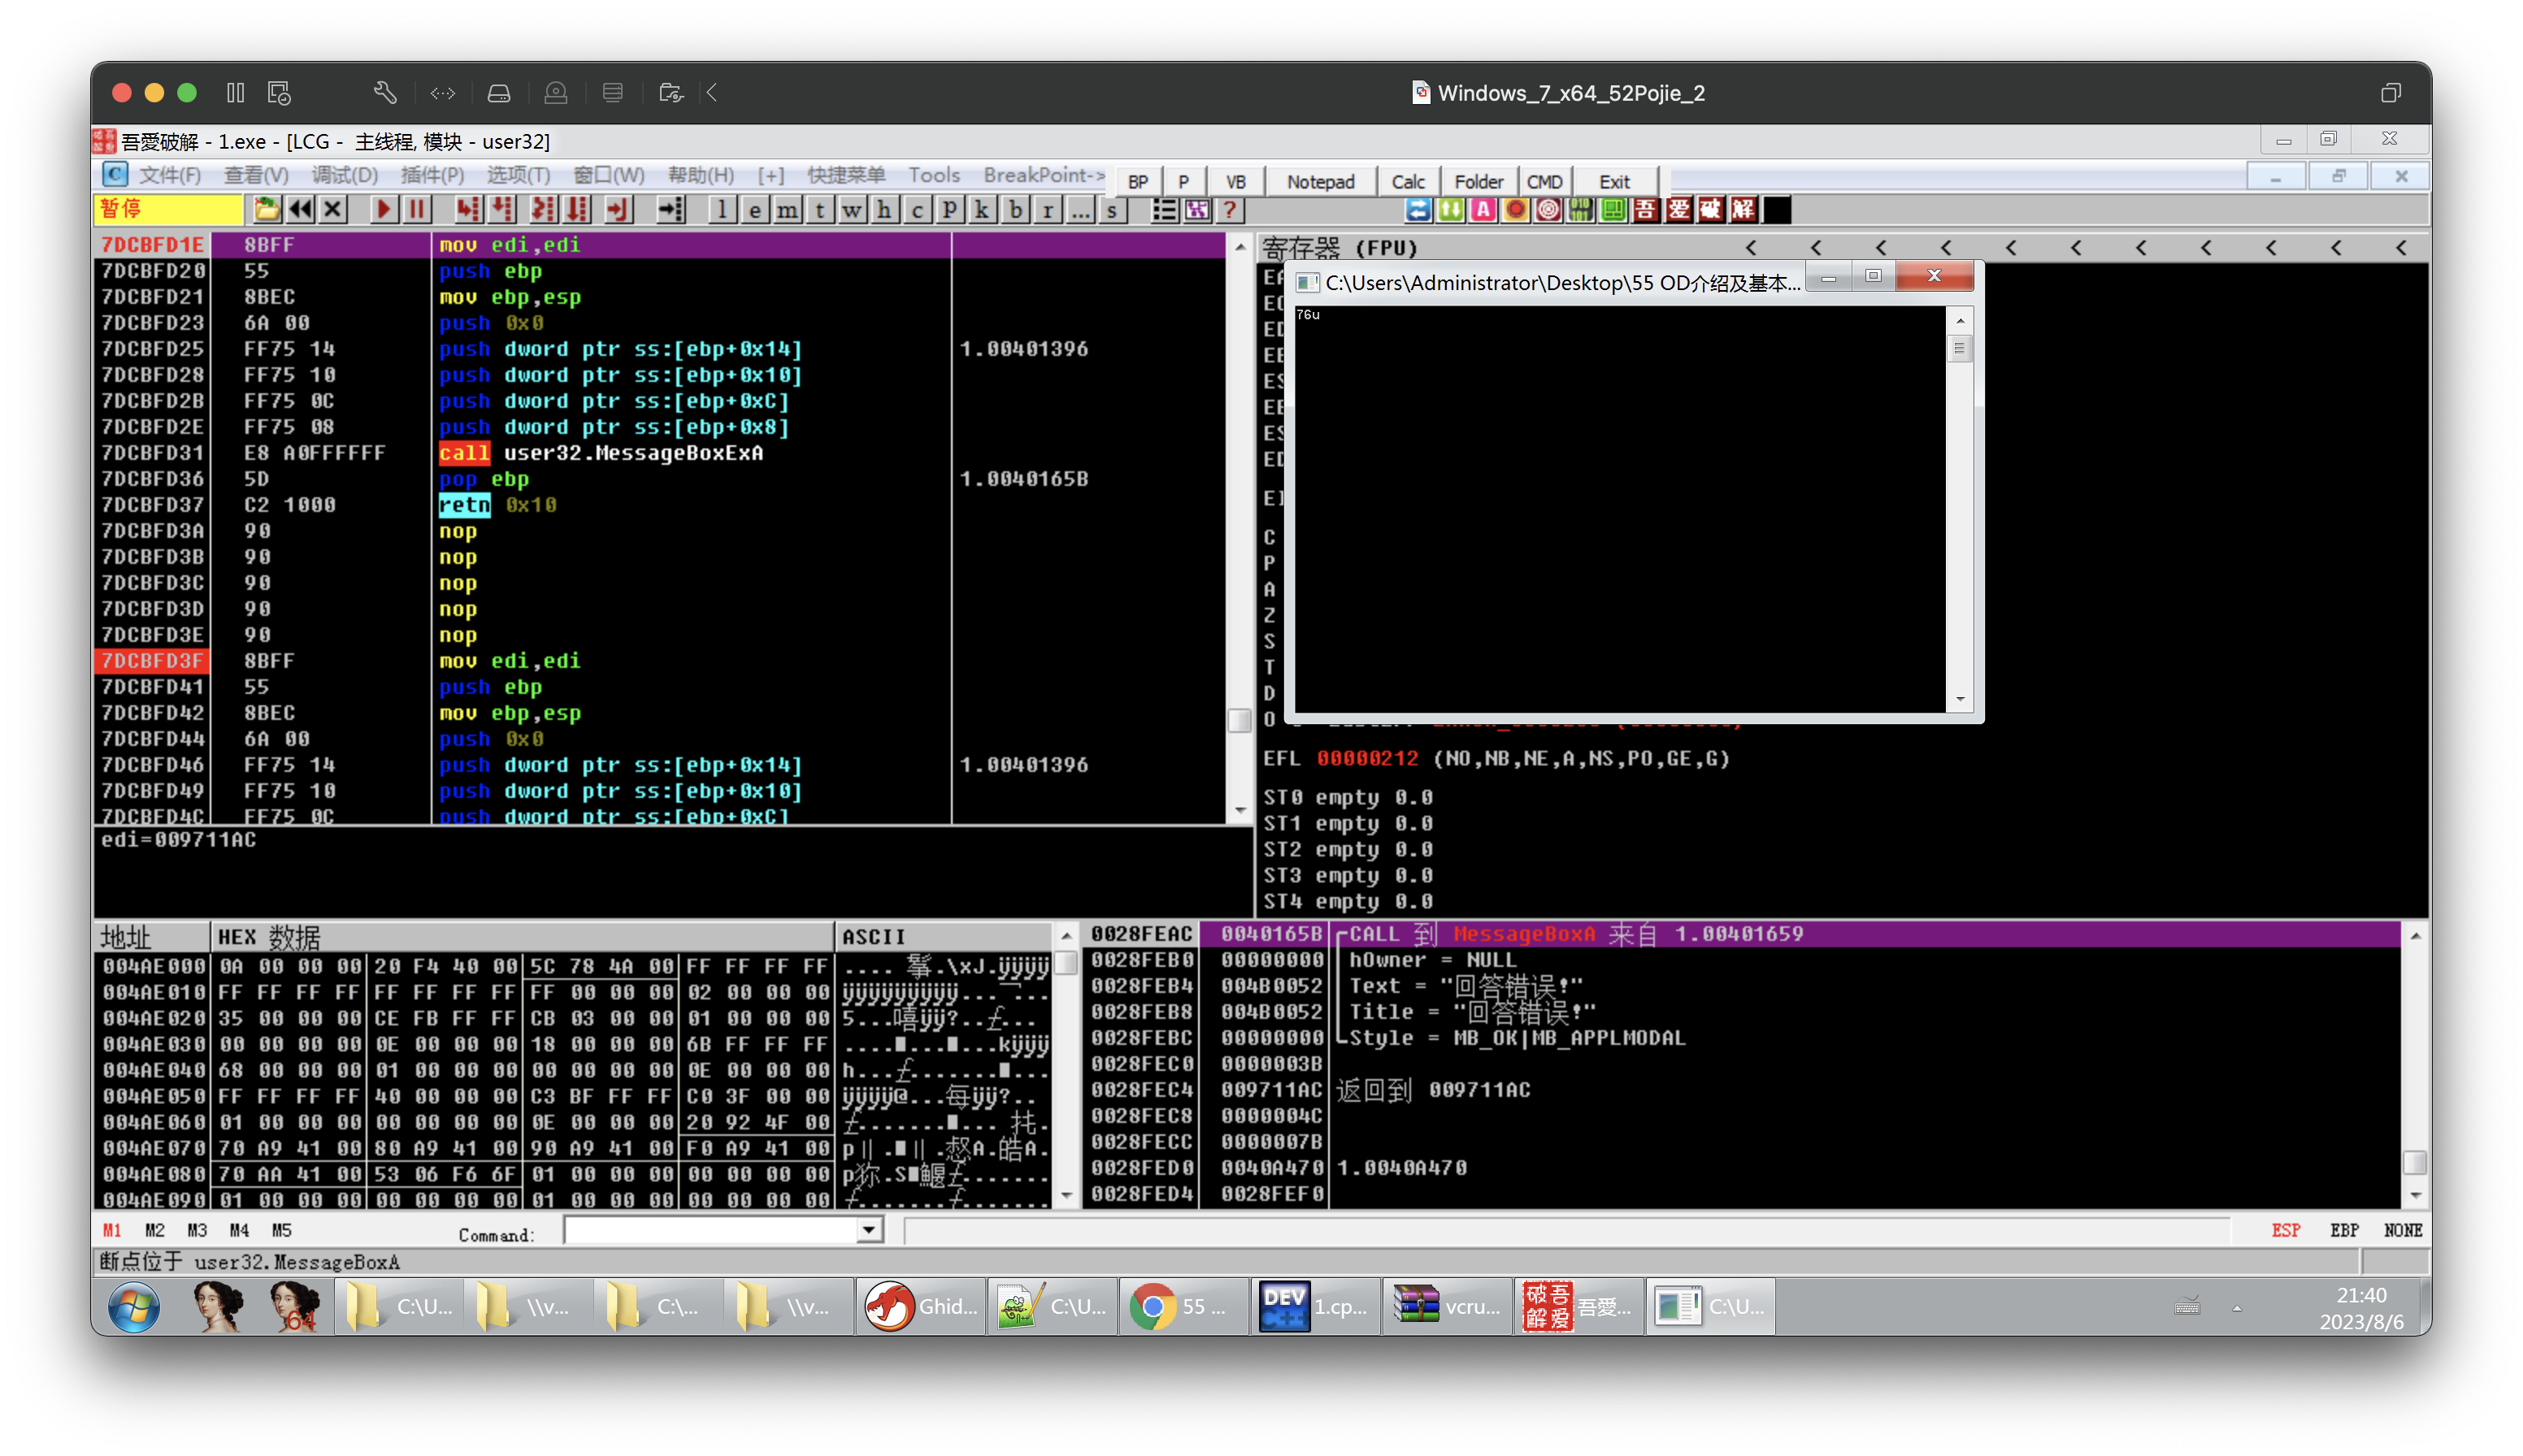Open the Breakpoints window with the 'b' button
Viewport: 2523px width, 1456px height.
tap(1015, 210)
